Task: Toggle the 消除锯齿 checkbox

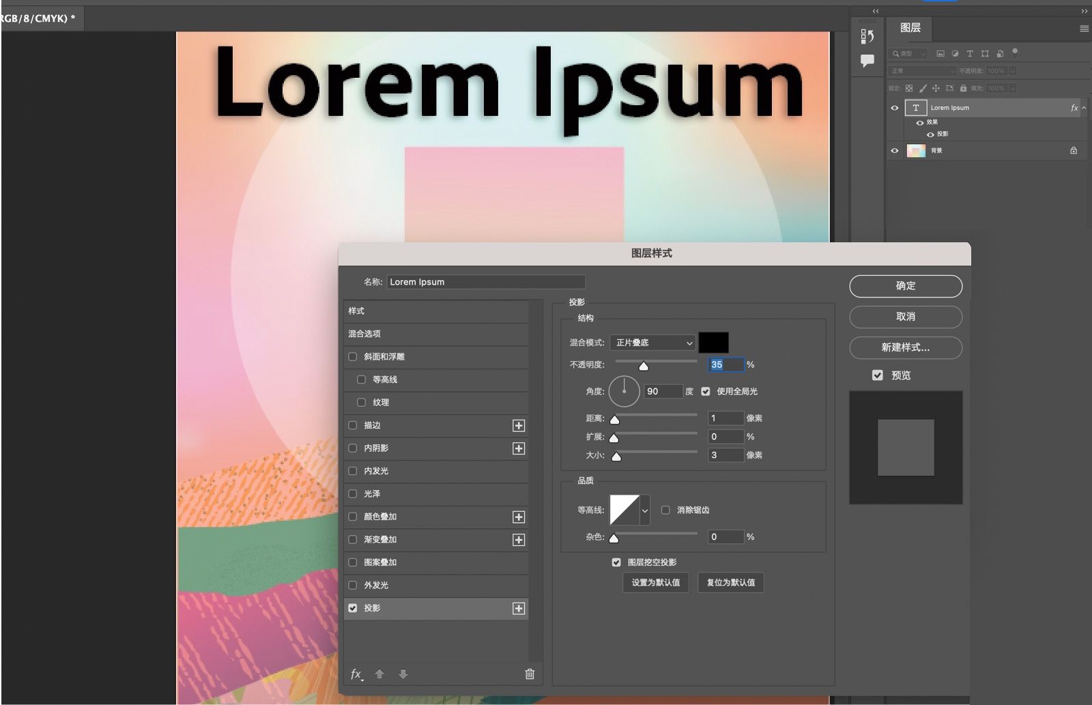Action: (665, 510)
